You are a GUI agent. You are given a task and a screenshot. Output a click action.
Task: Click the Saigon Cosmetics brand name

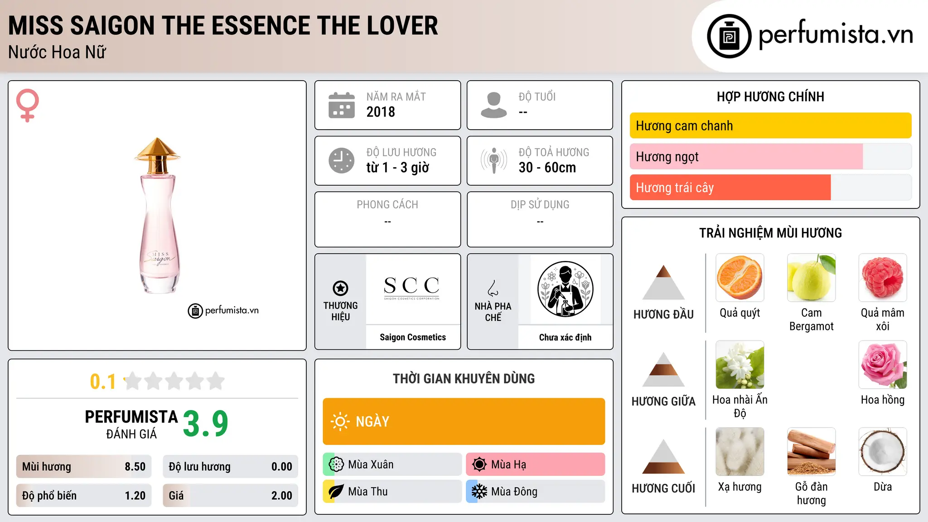pos(413,337)
